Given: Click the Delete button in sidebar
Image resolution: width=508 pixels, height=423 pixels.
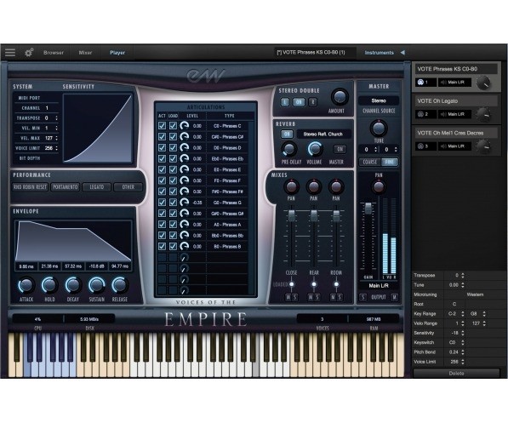Looking at the screenshot, I should click(x=456, y=374).
